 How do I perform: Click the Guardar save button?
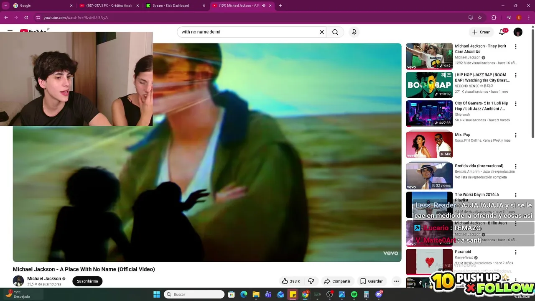click(x=372, y=281)
